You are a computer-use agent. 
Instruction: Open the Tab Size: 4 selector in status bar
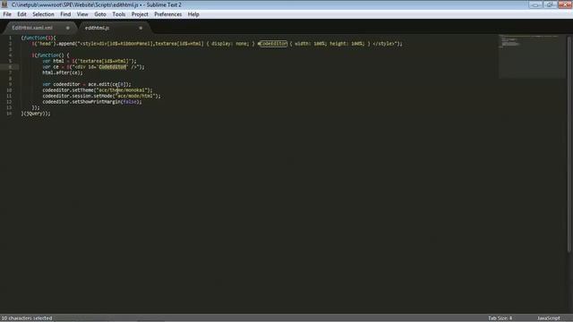(500, 318)
